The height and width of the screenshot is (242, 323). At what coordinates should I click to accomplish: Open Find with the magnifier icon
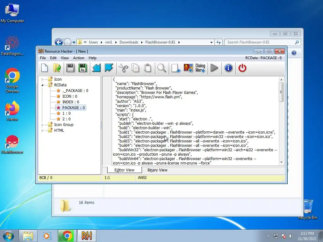(x=161, y=68)
